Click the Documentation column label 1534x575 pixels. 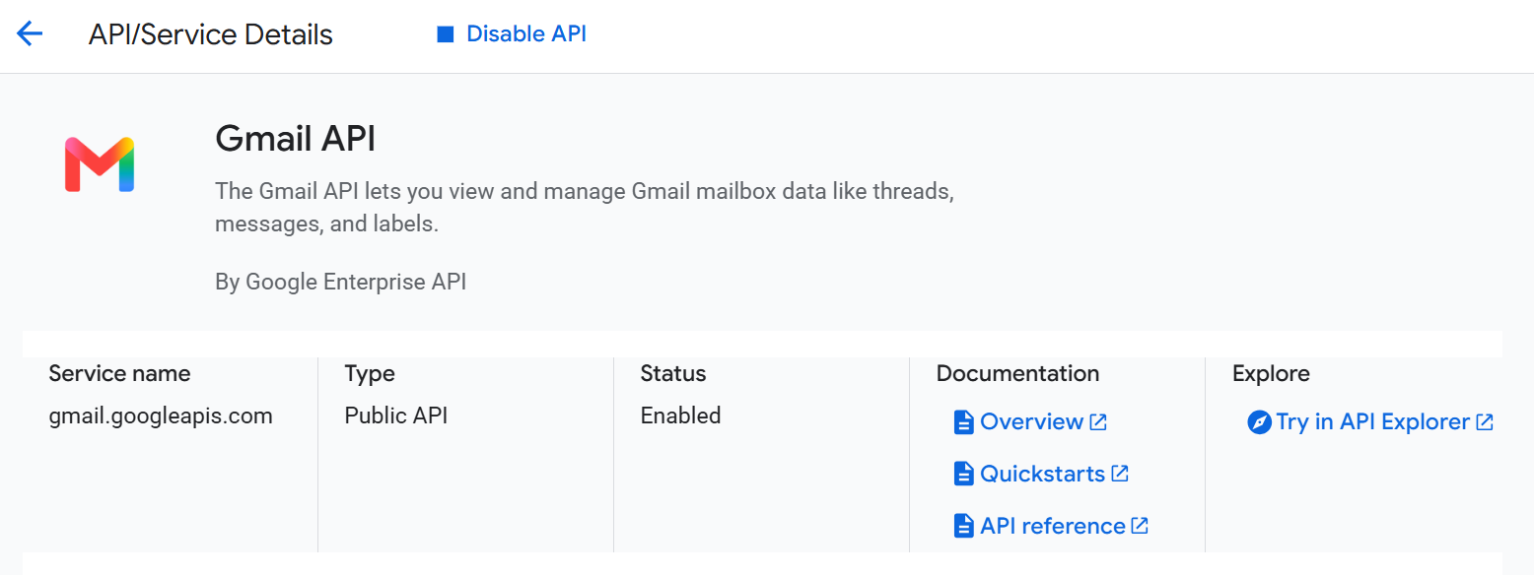[x=1017, y=374]
